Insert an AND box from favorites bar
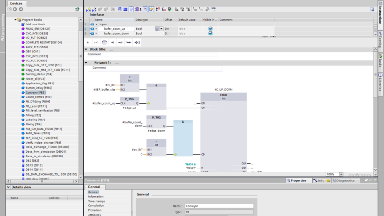 pyautogui.click(x=89, y=42)
